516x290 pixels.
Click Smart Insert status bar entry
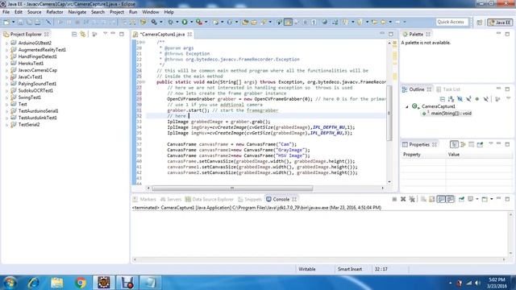[x=349, y=269]
